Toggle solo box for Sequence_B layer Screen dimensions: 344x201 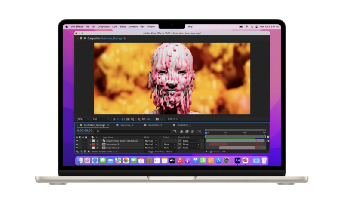[x=83, y=148]
